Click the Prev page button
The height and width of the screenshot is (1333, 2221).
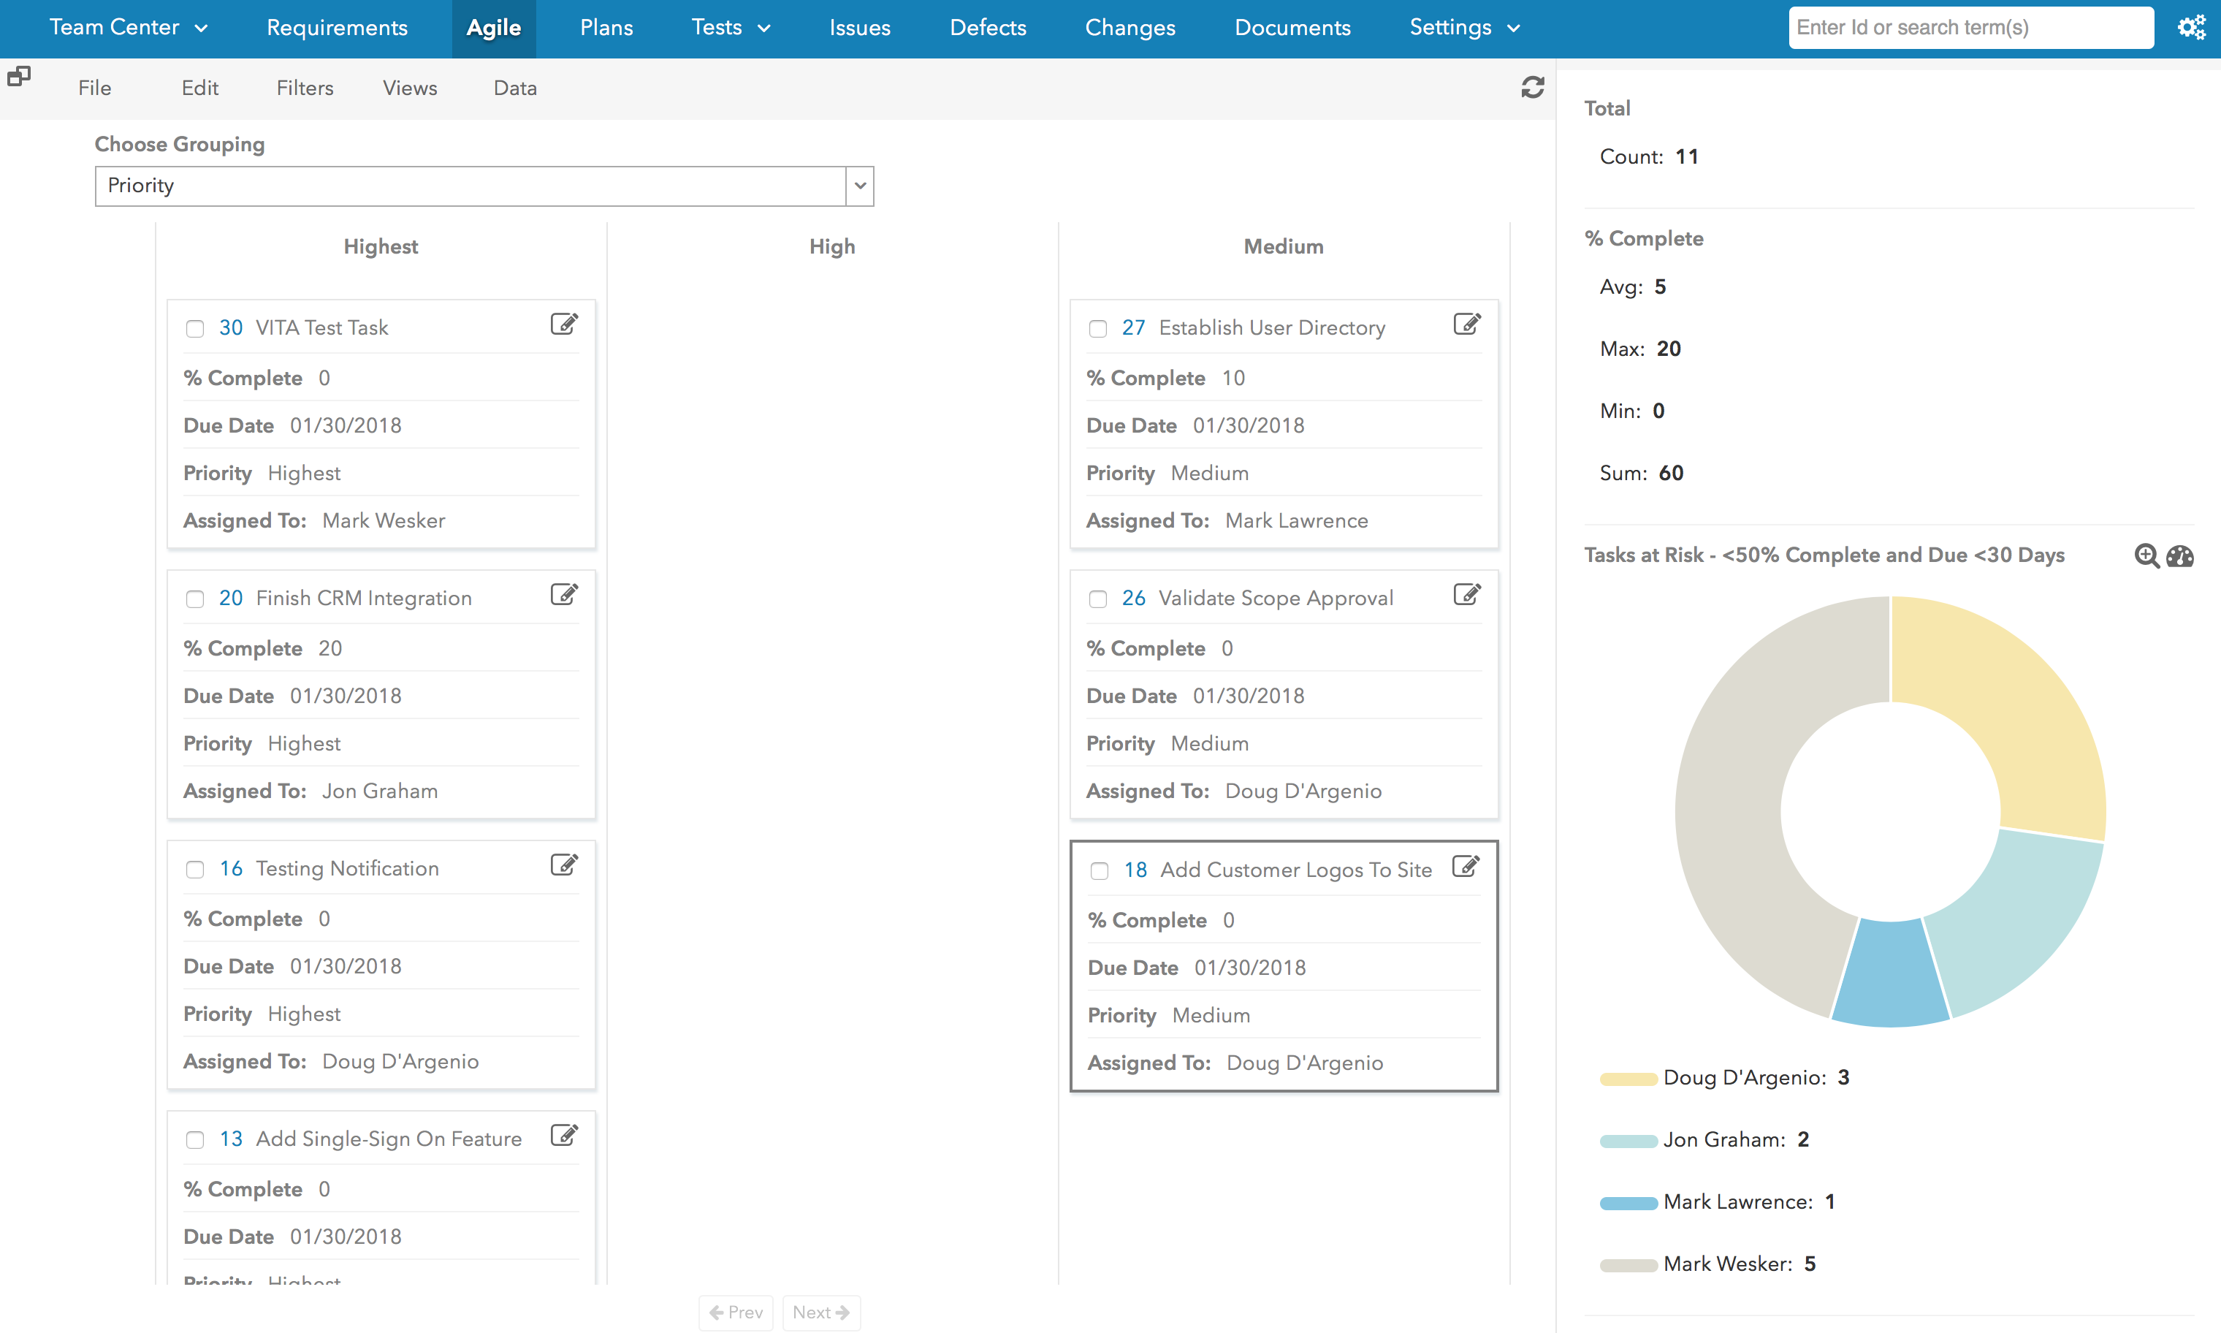pyautogui.click(x=736, y=1313)
